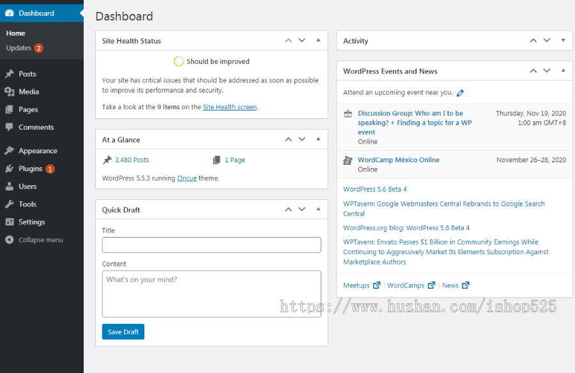Click the meetup icon next to Discussion Group event
This screenshot has width=575, height=373.
348,114
